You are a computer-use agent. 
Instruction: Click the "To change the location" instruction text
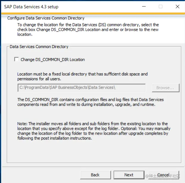[88, 29]
